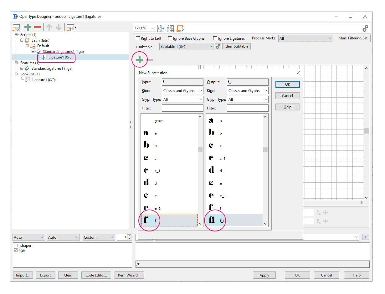
Task: Check the Ignore Ligatures option
Action: point(215,38)
